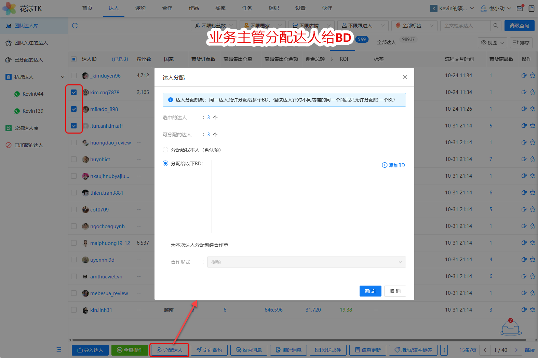Screen dimensions: 538x358
Task: Switch to the 全部达人 tab
Action: coord(387,42)
